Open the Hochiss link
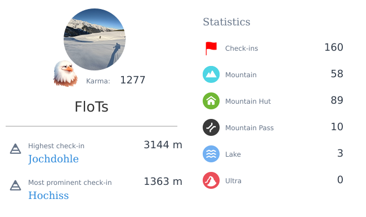The width and height of the screenshot is (366, 217). tap(48, 196)
